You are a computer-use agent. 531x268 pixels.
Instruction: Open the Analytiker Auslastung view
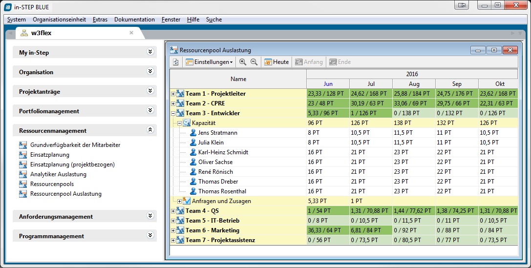[x=58, y=174]
